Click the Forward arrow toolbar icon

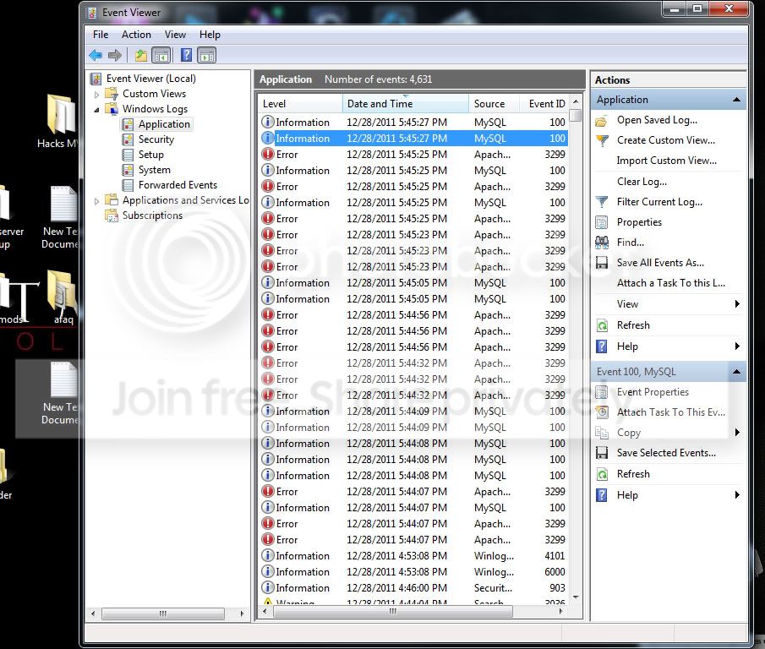point(115,56)
